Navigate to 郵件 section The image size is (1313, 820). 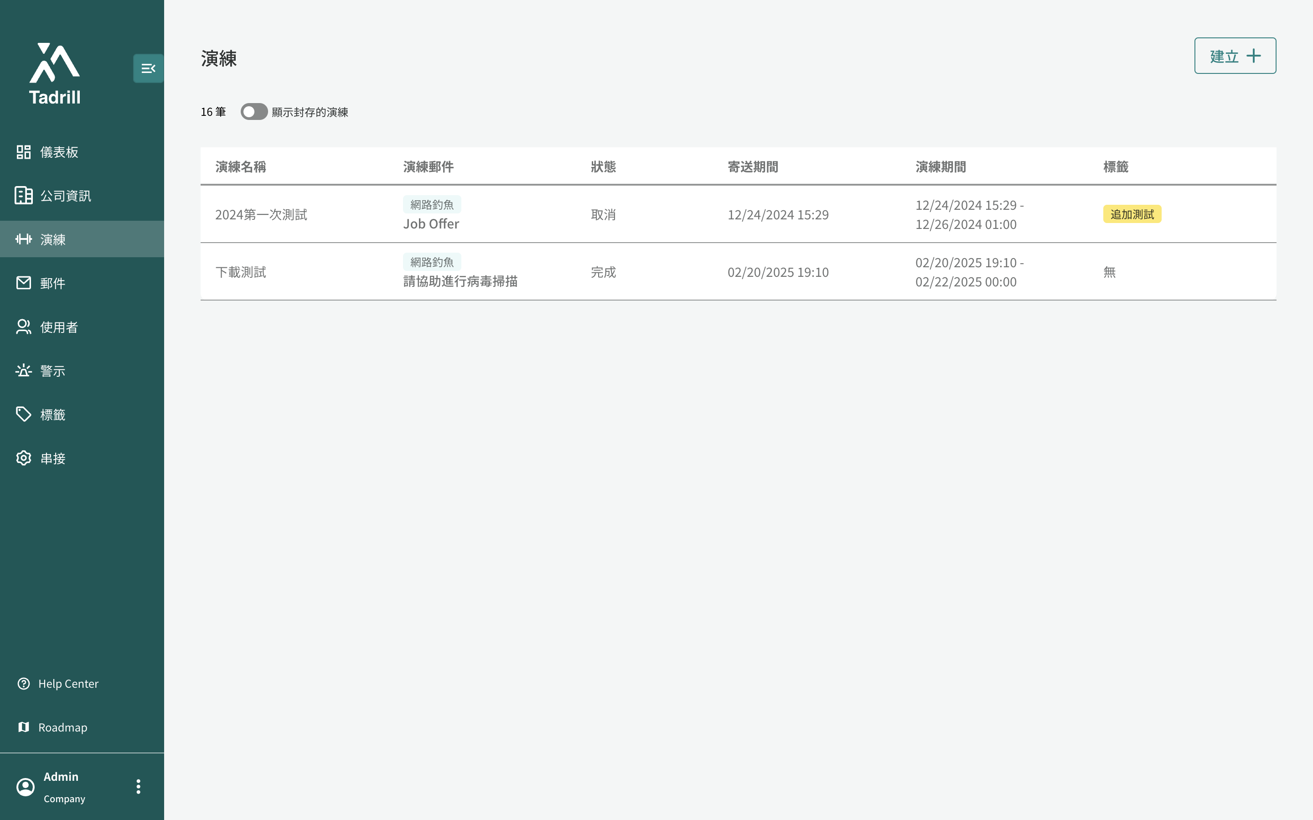point(82,283)
